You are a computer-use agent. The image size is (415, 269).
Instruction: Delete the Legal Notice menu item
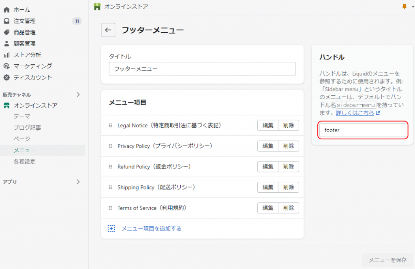(x=289, y=125)
